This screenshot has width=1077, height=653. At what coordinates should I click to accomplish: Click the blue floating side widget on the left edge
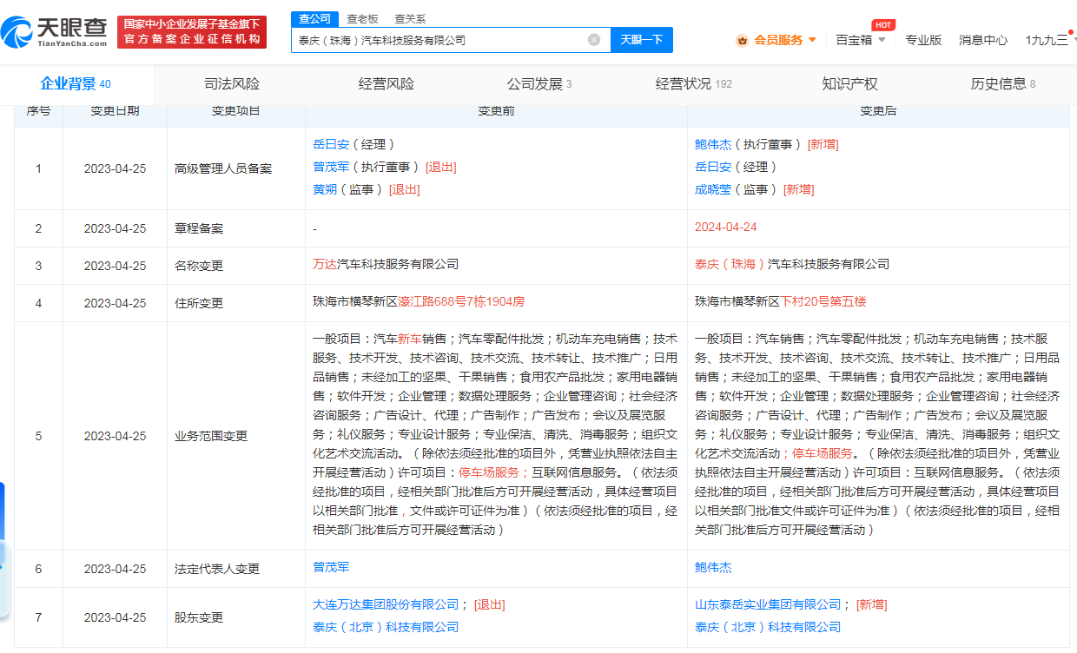click(x=3, y=551)
